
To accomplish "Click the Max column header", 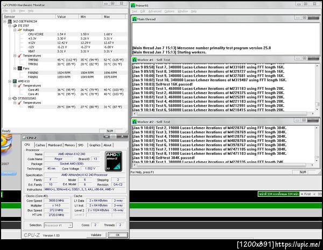I will pyautogui.click(x=114, y=17).
